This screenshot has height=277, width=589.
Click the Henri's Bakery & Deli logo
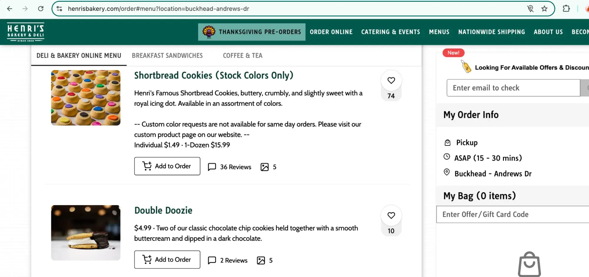click(26, 32)
